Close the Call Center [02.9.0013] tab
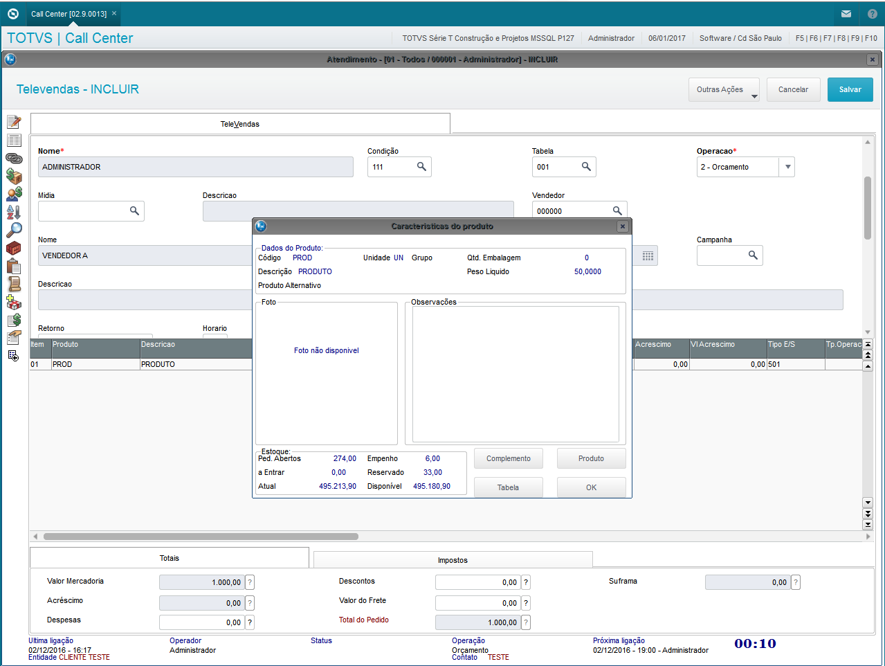The image size is (885, 666). pos(114,13)
